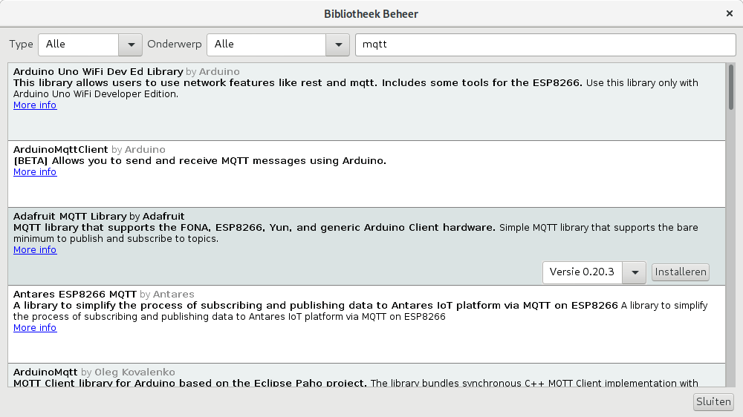Open More info for ArduinoMqttClient
This screenshot has width=743, height=417.
click(x=35, y=172)
